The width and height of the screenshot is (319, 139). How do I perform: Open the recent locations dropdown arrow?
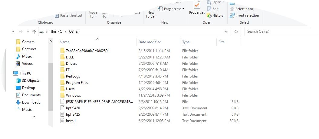pos(28,31)
